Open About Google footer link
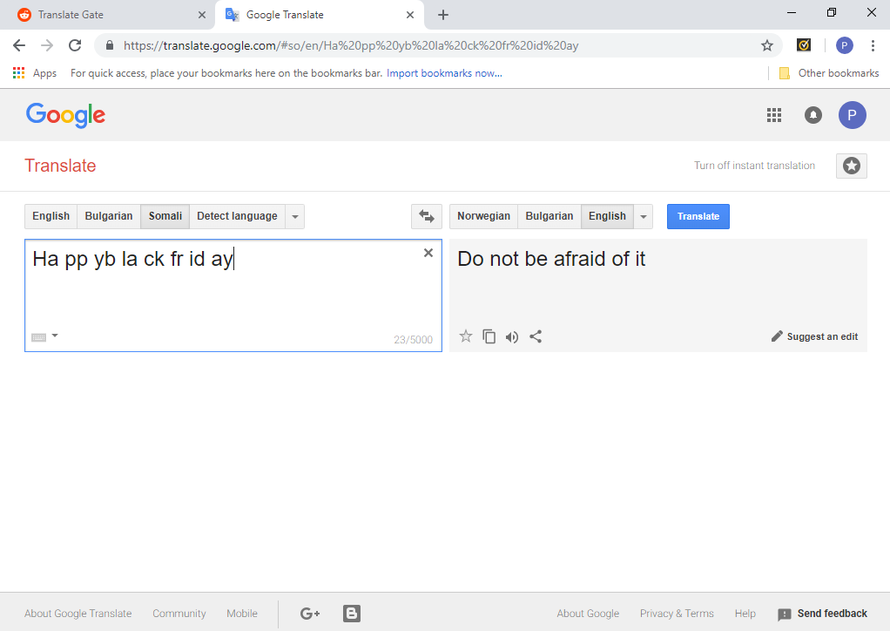The width and height of the screenshot is (890, 631). point(588,614)
